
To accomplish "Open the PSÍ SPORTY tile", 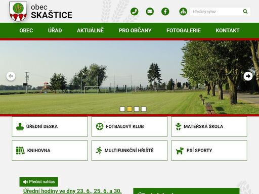I will pos(209,151).
